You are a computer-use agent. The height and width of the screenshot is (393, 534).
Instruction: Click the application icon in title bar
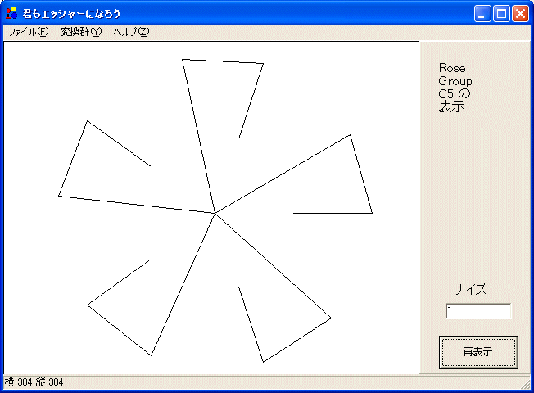tap(11, 13)
